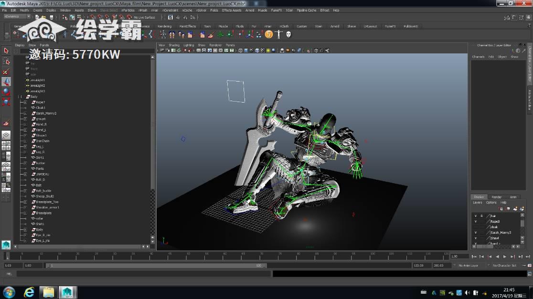The height and width of the screenshot is (299, 533).
Task: Click the paint brush tool in toolbox
Action: tap(6, 123)
